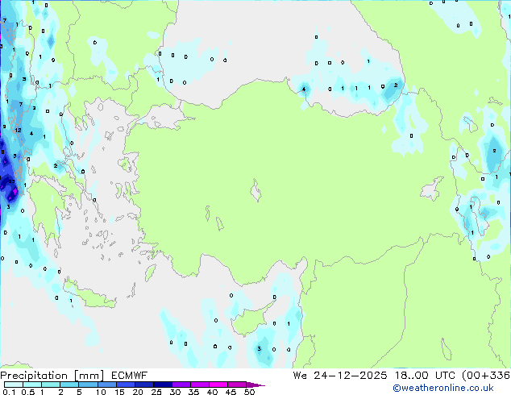This screenshot has width=511, height=395.
Task: Open the weatheronline.co.uk credit link
Action: click(443, 388)
